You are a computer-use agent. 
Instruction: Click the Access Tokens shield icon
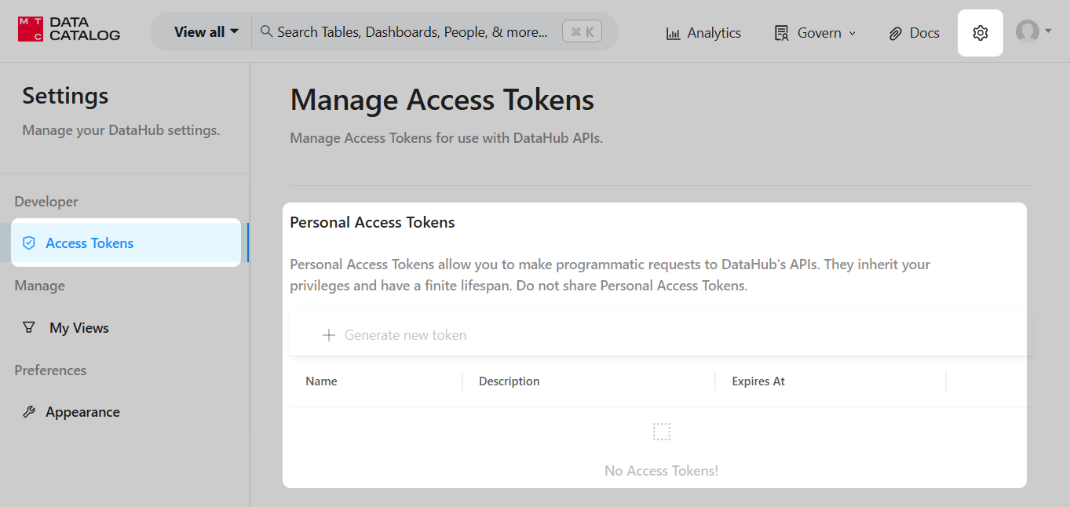tap(29, 243)
